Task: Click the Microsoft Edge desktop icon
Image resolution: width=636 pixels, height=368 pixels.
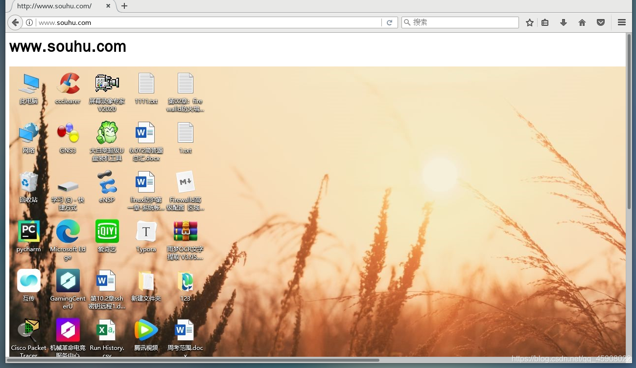Action: (x=68, y=240)
